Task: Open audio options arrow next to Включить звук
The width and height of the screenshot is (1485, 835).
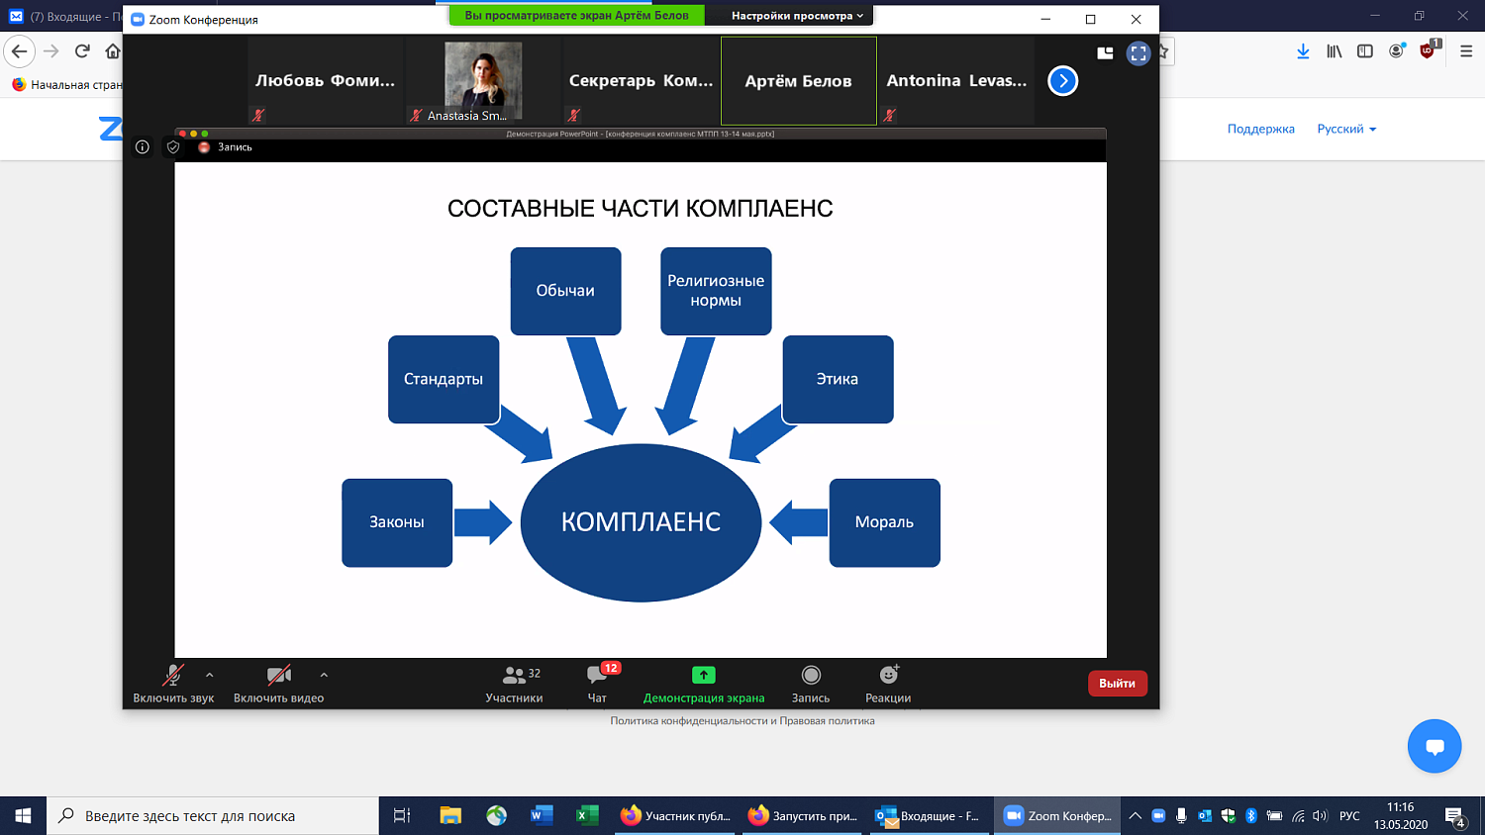Action: pos(209,676)
